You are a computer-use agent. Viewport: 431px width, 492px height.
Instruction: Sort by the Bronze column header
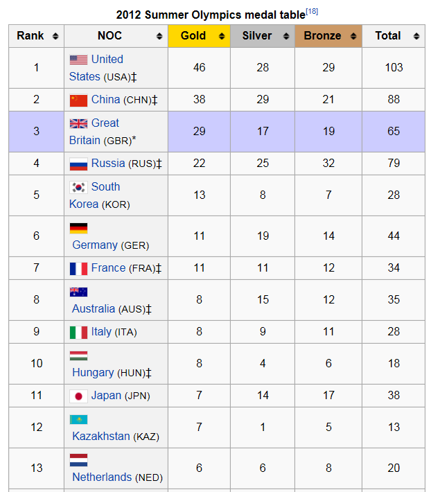point(322,36)
